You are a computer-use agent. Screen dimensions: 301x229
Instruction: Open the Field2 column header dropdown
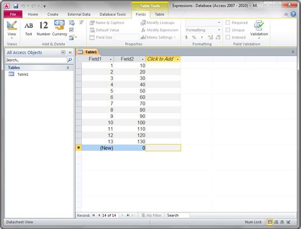pos(142,60)
